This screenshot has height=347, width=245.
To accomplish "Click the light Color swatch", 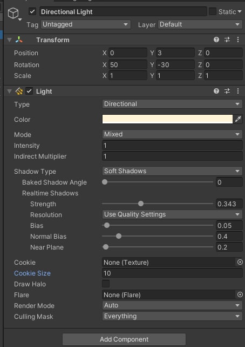I will 167,119.
